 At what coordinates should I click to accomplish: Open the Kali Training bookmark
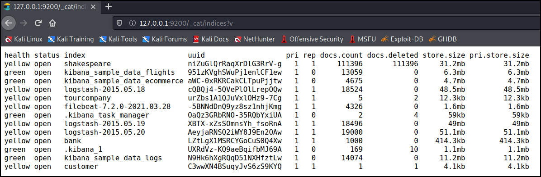71,39
